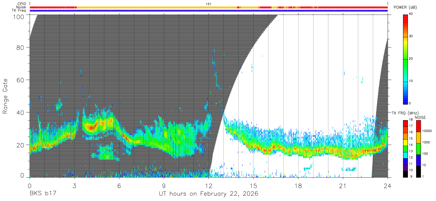Click the 60 label on the Range Gate axis

[x=21, y=80]
